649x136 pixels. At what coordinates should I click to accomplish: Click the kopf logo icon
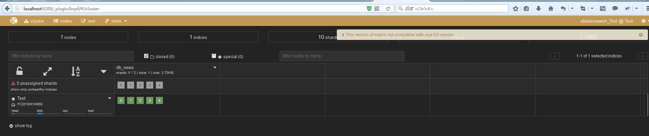coord(14,21)
